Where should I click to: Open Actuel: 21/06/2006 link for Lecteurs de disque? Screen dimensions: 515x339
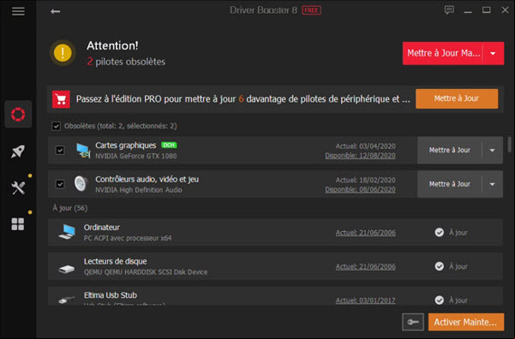pos(366,266)
